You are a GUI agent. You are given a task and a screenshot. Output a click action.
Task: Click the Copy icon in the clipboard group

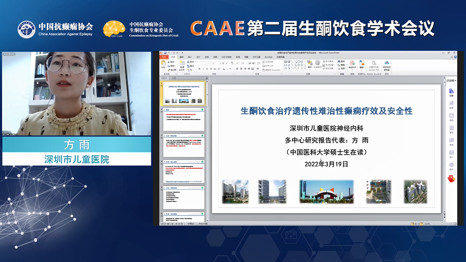tap(168, 66)
